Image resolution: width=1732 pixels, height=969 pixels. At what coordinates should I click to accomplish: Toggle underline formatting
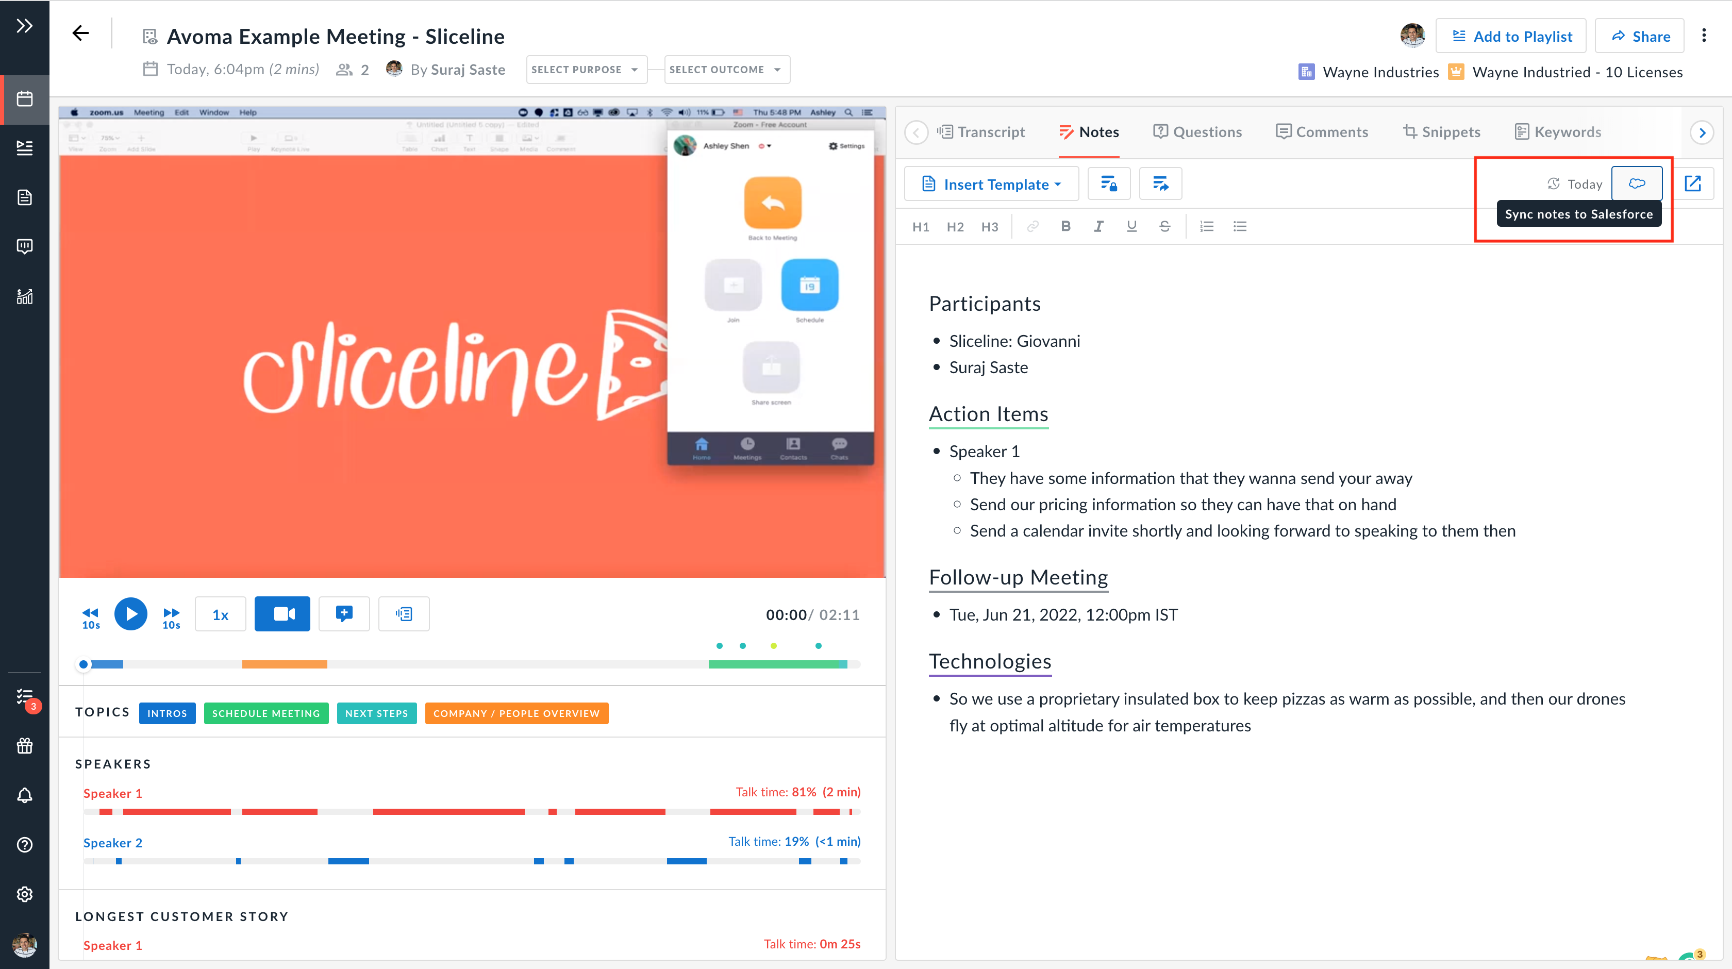[1131, 227]
